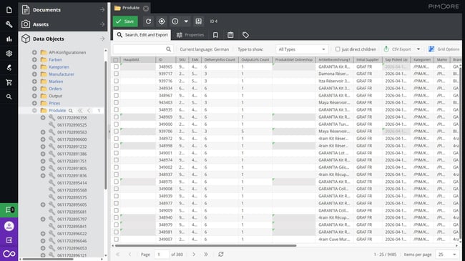465x261 pixels.
Task: Expand the Kategorien folder
Action: pos(34,67)
